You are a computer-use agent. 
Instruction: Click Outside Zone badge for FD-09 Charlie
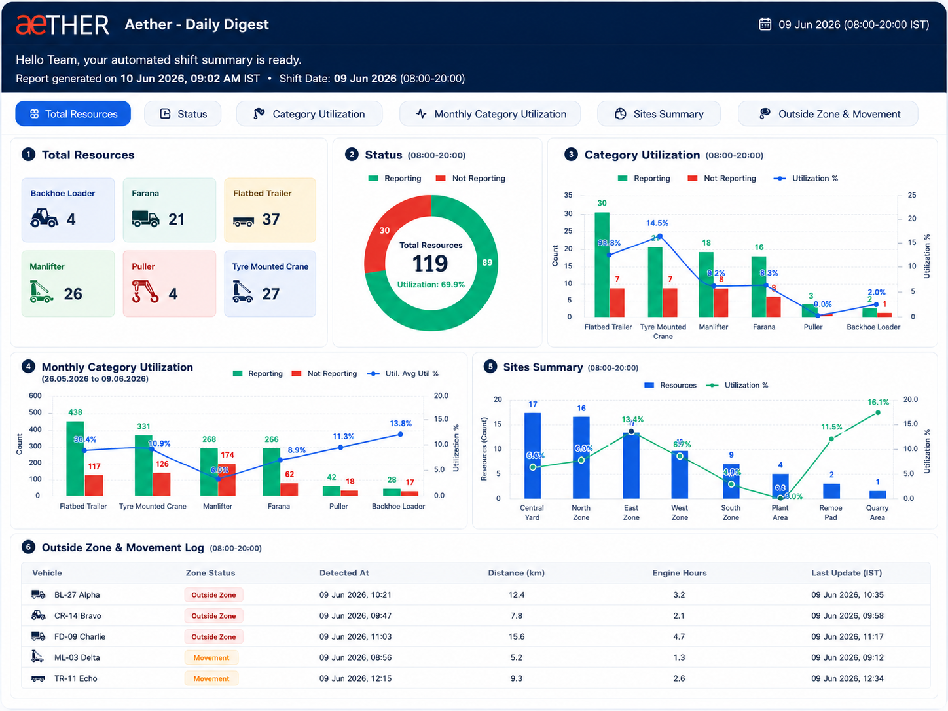pos(213,637)
